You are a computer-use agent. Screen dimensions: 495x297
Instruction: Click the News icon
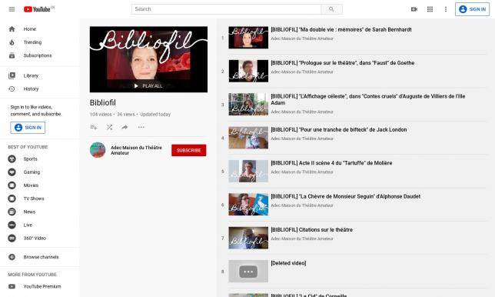[12, 212]
